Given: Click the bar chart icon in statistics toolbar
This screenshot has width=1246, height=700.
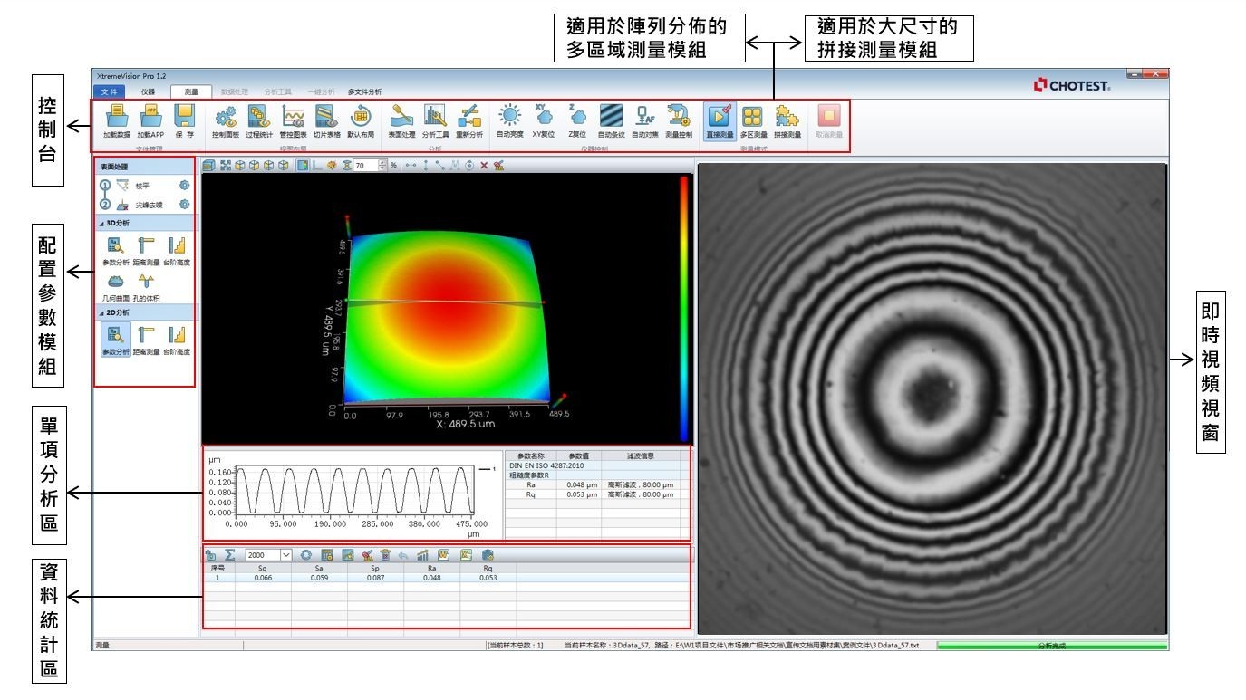Looking at the screenshot, I should pos(424,554).
